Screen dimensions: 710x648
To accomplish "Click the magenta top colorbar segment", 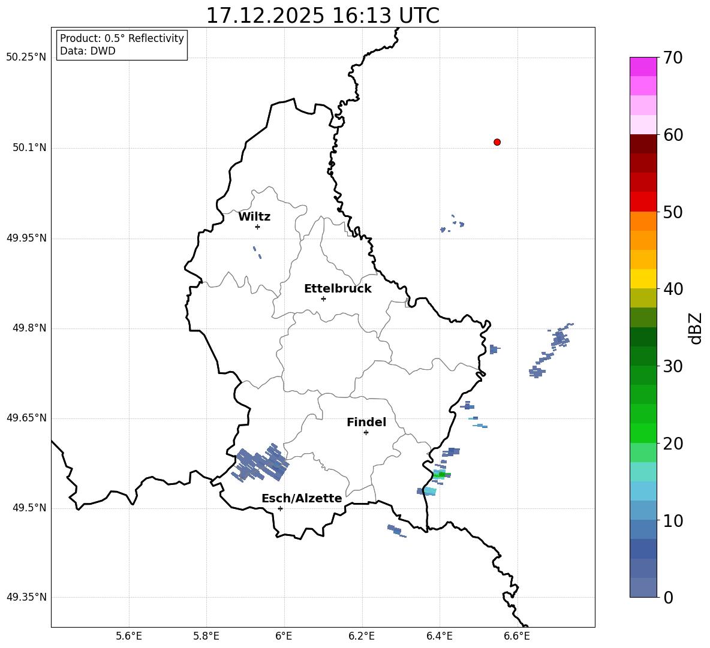I will (x=643, y=67).
